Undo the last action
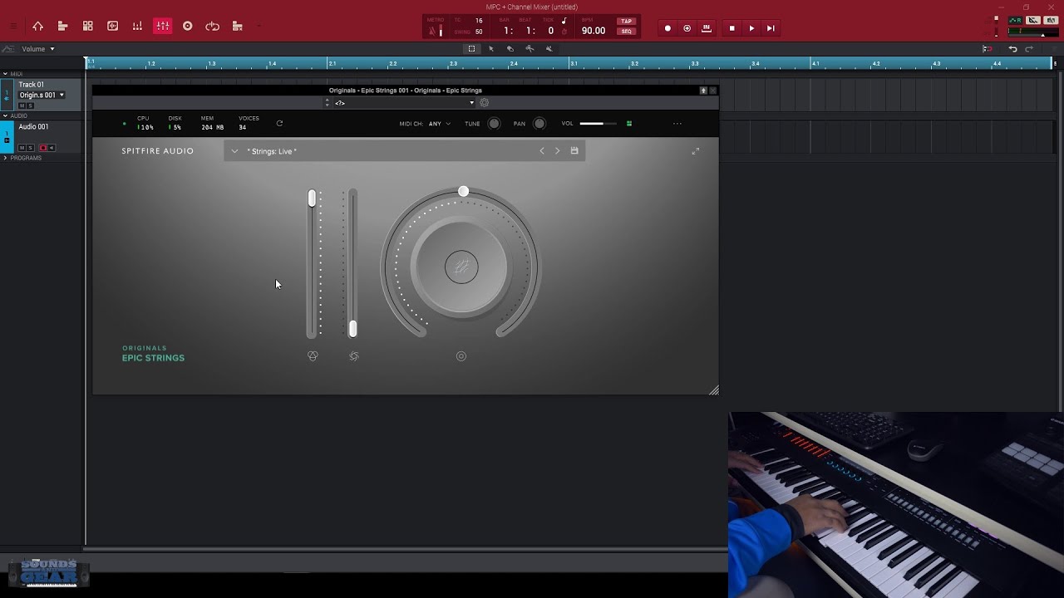 pyautogui.click(x=1012, y=49)
